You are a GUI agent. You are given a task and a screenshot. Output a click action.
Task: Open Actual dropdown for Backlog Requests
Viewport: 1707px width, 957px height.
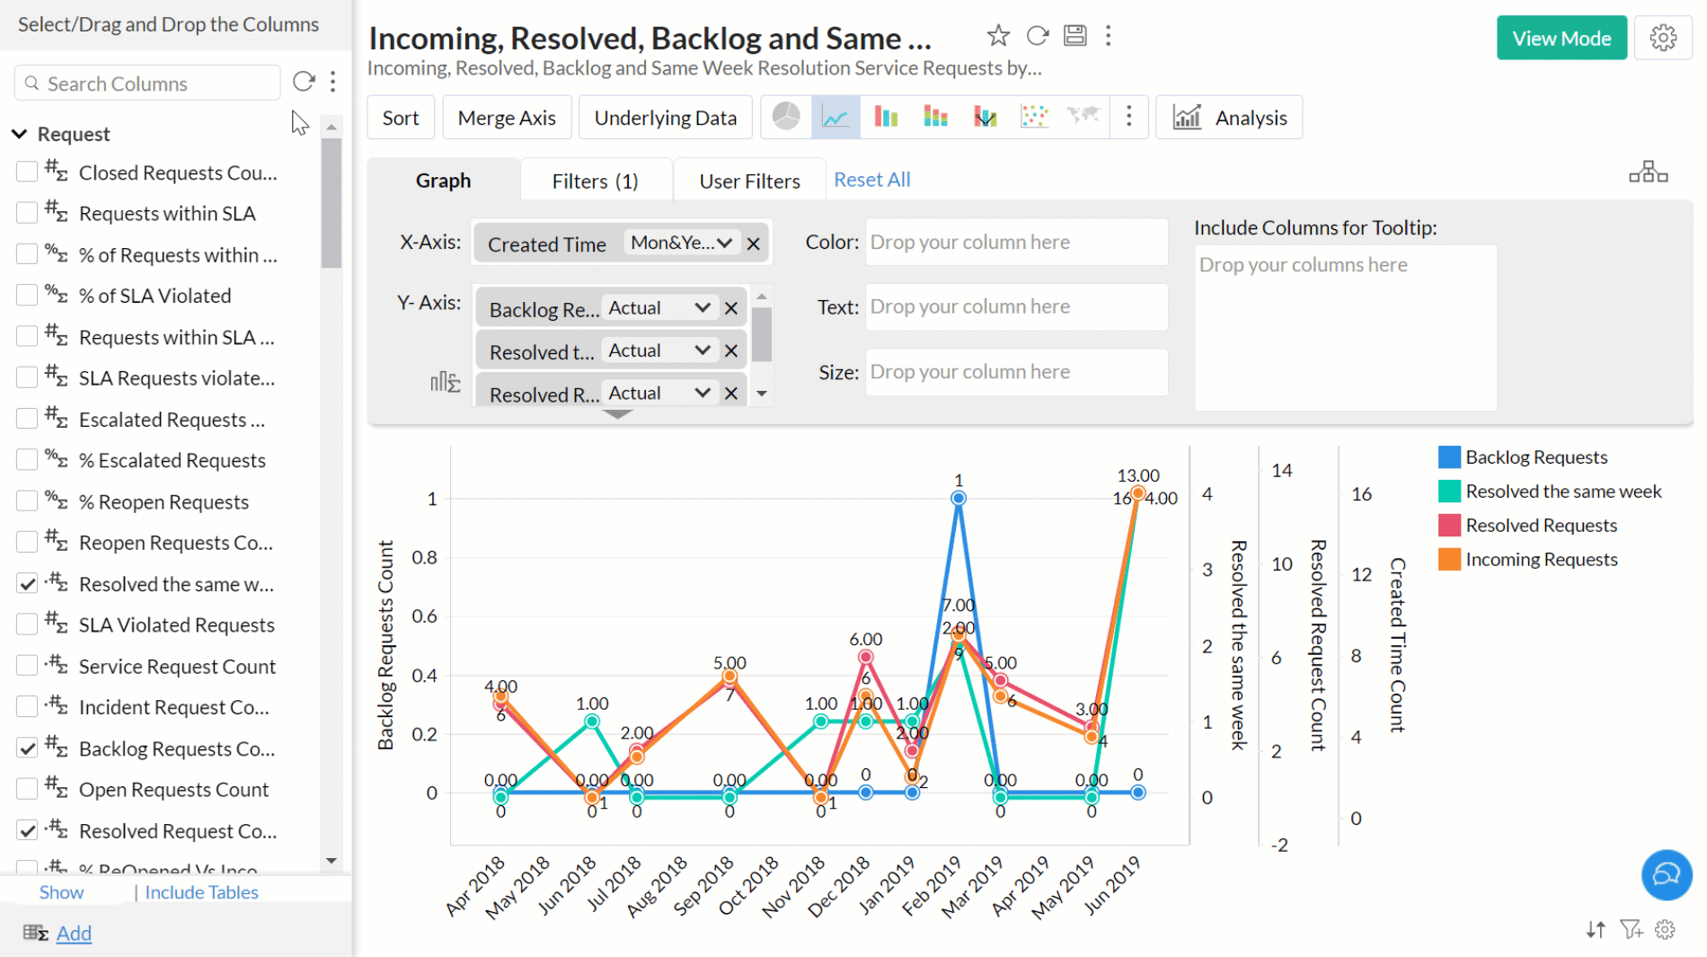pyautogui.click(x=659, y=308)
